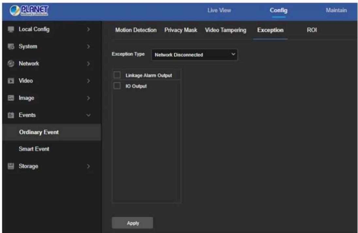Screen dimensions: 358x233
Task: Click the PLANET logo
Action: (x=29, y=10)
